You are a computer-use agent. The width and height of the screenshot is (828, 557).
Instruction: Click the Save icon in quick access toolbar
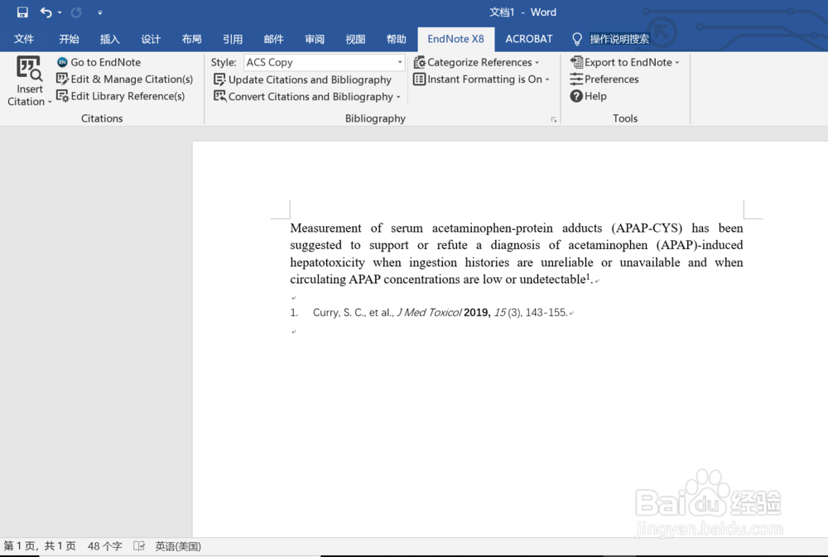[22, 12]
